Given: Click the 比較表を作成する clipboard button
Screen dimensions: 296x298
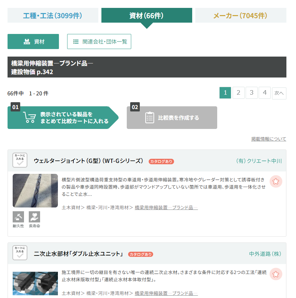Looking at the screenshot, I should (172, 118).
